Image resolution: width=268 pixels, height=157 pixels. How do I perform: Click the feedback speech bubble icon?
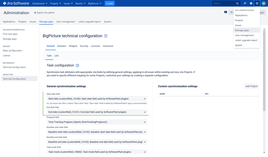[226, 12]
